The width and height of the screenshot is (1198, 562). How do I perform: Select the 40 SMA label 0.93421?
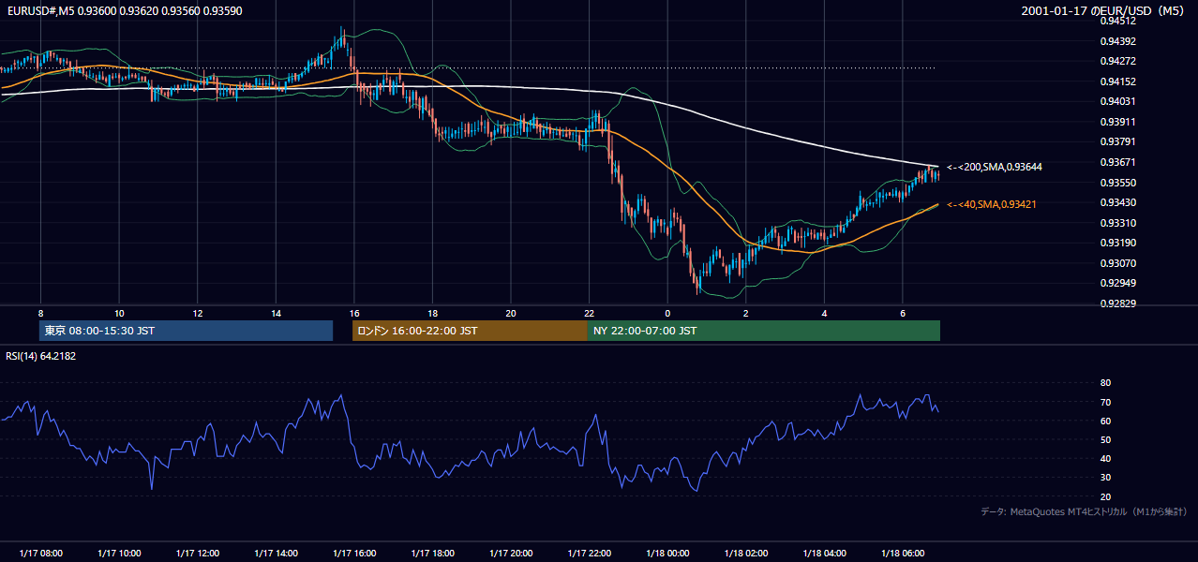point(992,204)
